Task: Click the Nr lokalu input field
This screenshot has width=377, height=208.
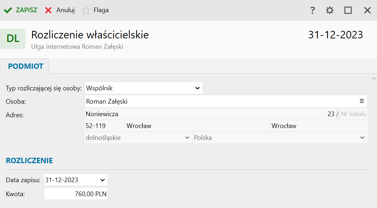Action: pyautogui.click(x=353, y=114)
